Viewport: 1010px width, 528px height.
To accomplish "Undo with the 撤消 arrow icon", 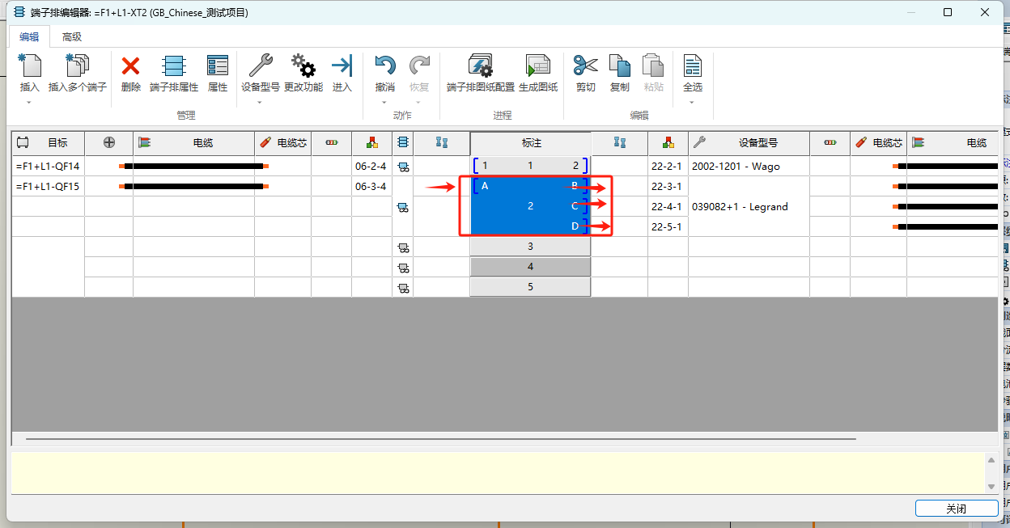I will [x=384, y=69].
